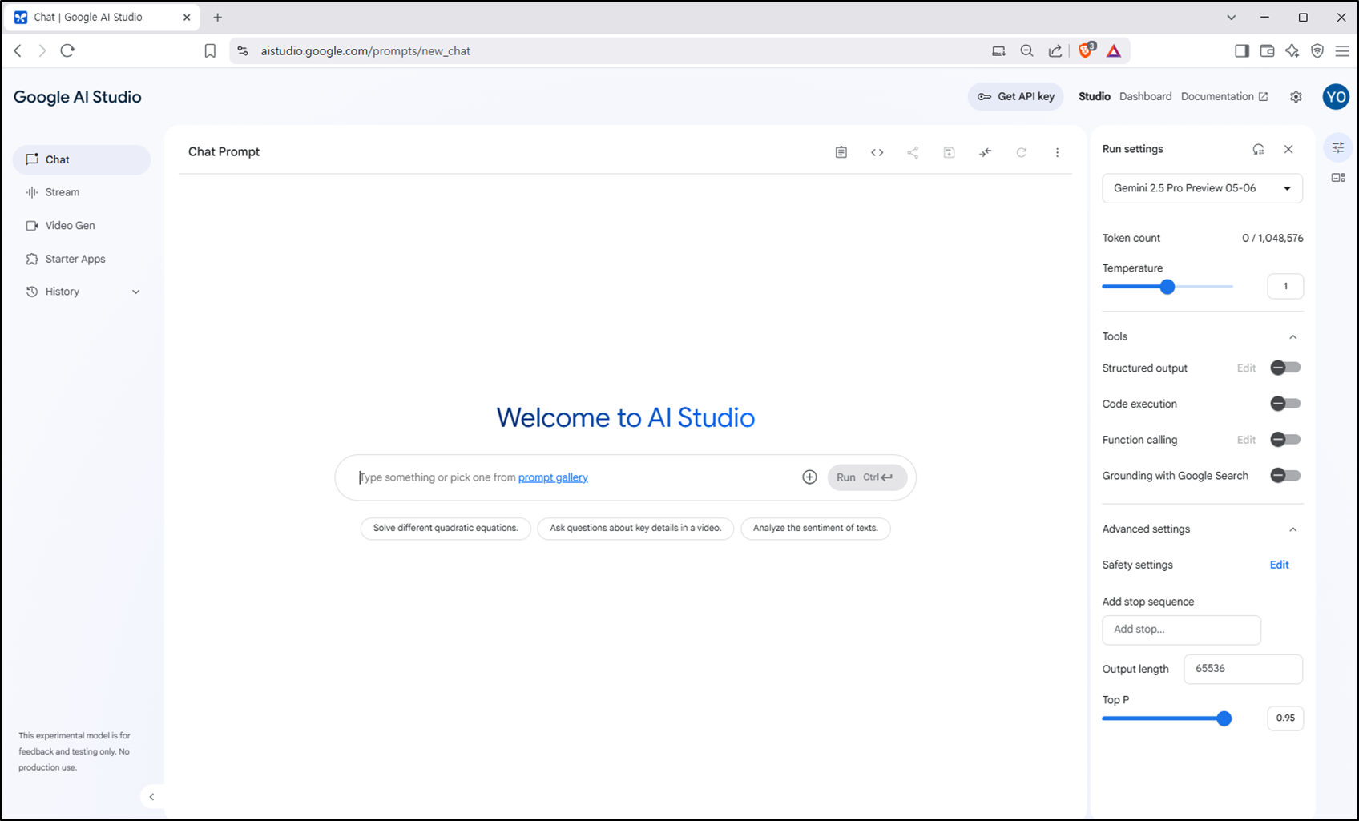Open the system instructions clipboard icon
Image resolution: width=1359 pixels, height=821 pixels.
(x=841, y=152)
